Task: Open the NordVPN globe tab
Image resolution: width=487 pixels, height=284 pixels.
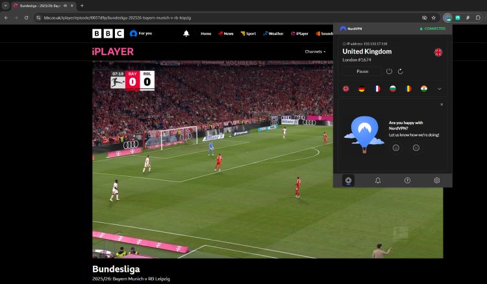Action: point(348,180)
